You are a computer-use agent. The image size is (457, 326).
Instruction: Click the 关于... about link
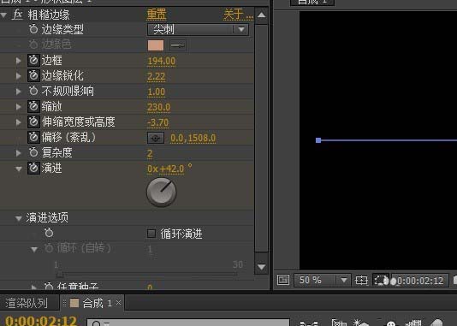[239, 15]
